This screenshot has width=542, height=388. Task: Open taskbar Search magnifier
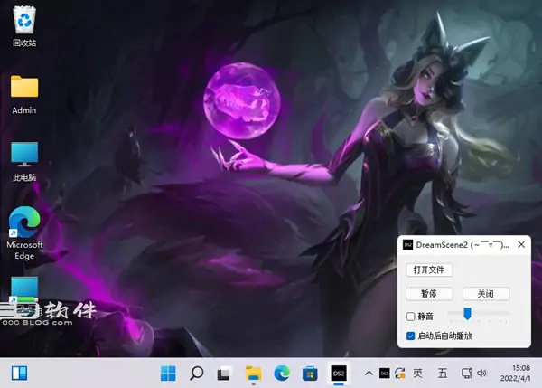coord(197,374)
